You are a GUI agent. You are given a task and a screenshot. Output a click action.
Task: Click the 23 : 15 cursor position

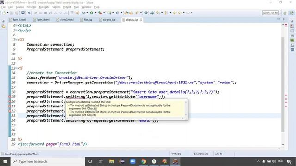point(219,154)
